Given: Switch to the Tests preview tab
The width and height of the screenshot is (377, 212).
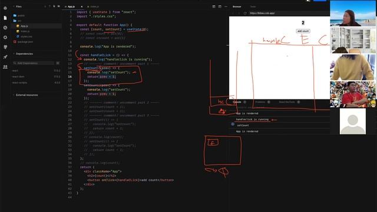Looking at the screenshot, I should pyautogui.click(x=253, y=6).
